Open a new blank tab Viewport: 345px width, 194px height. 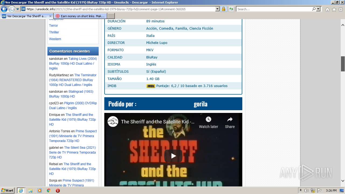click(x=111, y=16)
